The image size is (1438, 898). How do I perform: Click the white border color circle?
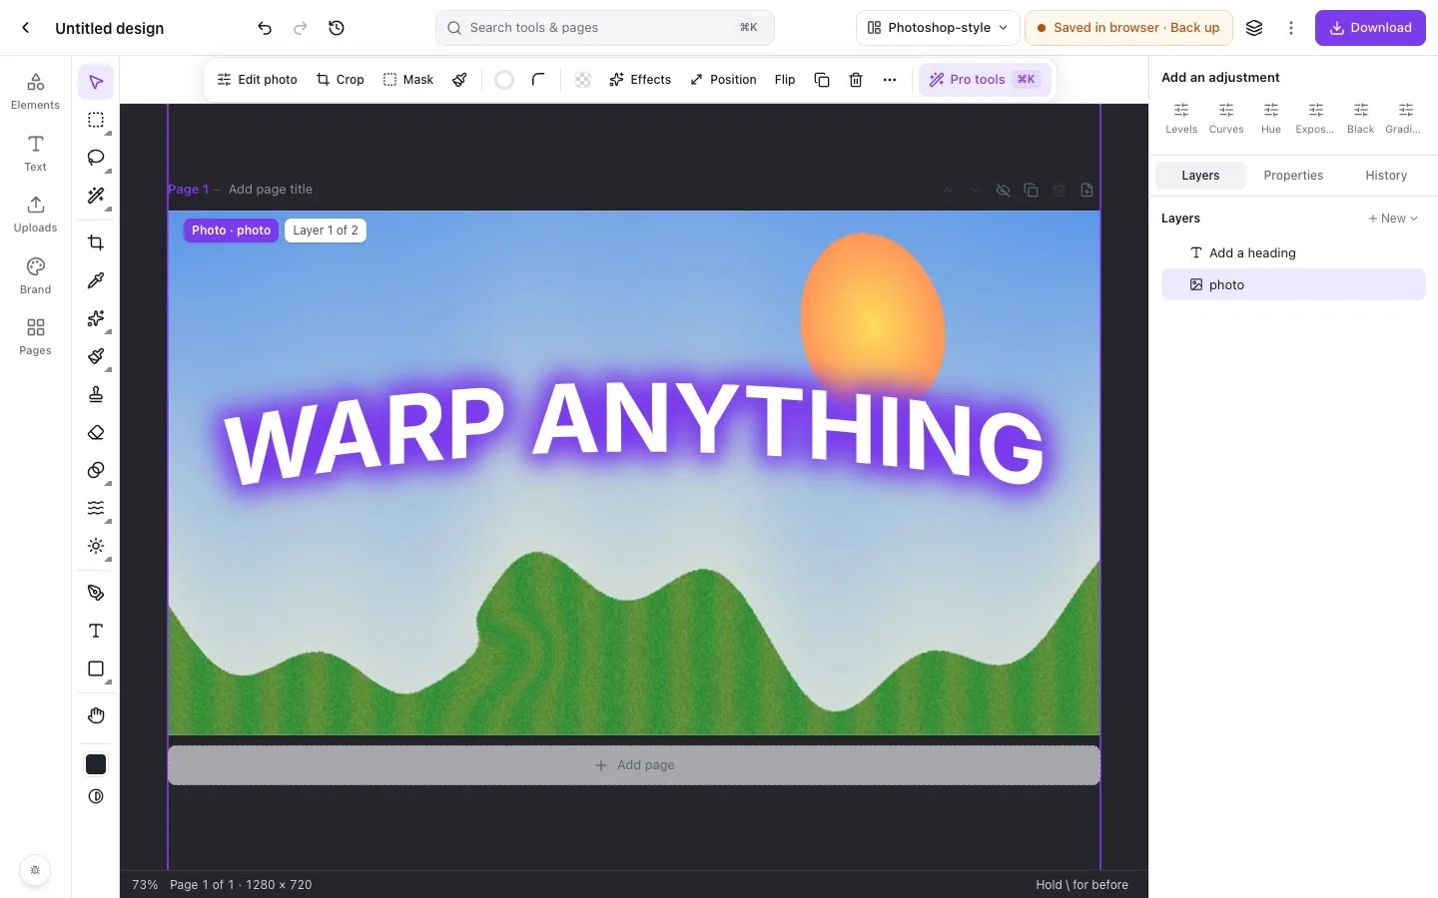pos(504,80)
